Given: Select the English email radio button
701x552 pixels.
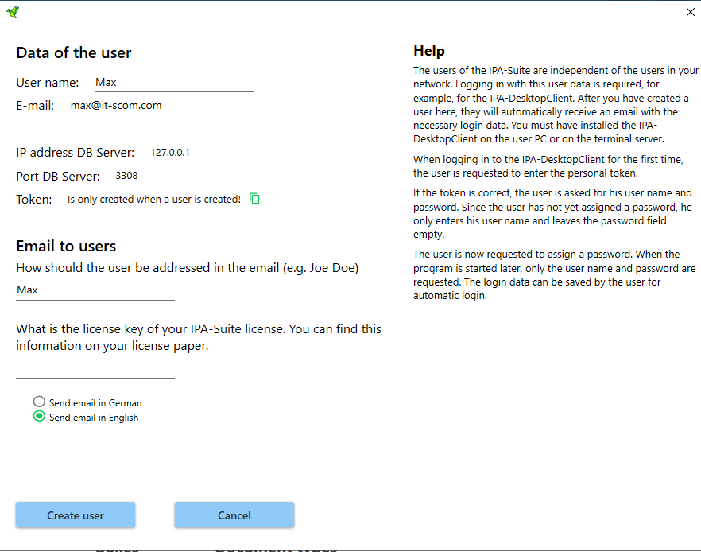Looking at the screenshot, I should (39, 417).
